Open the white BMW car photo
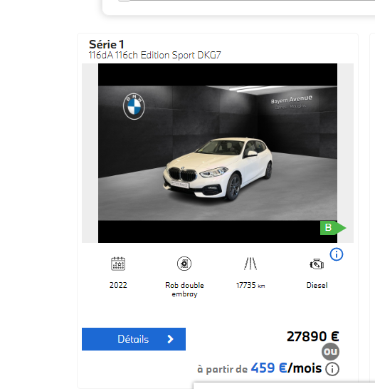This screenshot has width=375, height=389. click(x=218, y=153)
